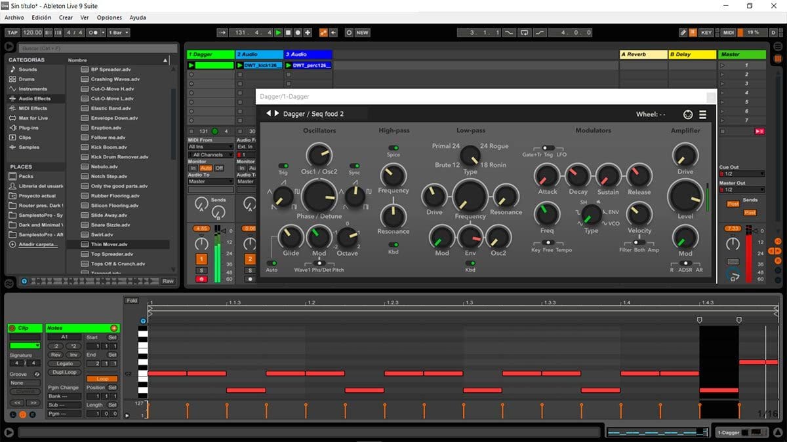Image resolution: width=787 pixels, height=442 pixels.
Task: Click Añadir carpeta in Places
Action: tap(37, 244)
